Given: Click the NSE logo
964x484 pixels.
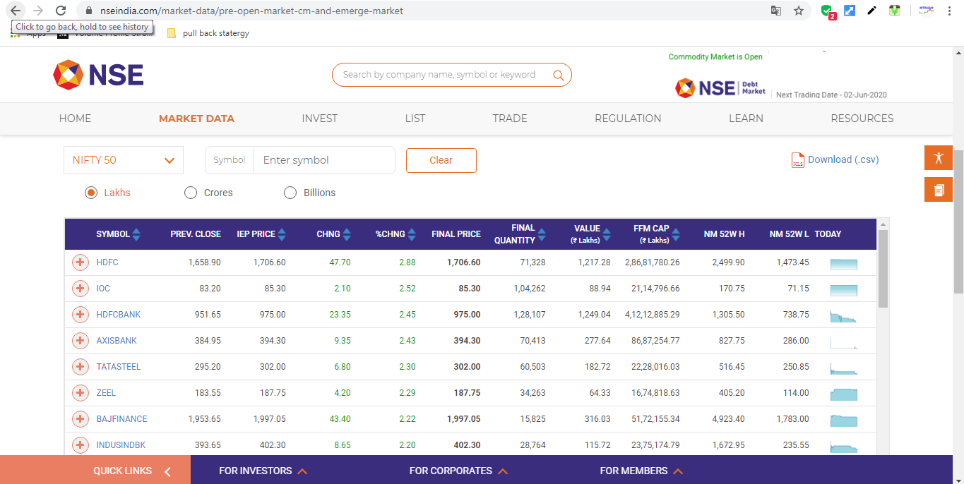Looking at the screenshot, I should pos(98,75).
